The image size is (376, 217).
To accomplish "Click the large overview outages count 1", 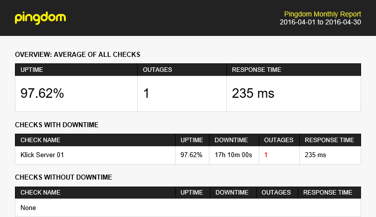I will pos(146,93).
